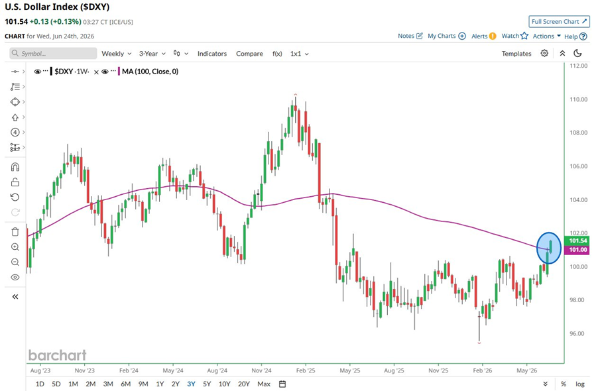The image size is (598, 391).
Task: Collapse the chart toolbar with double chevron
Action: pyautogui.click(x=562, y=54)
